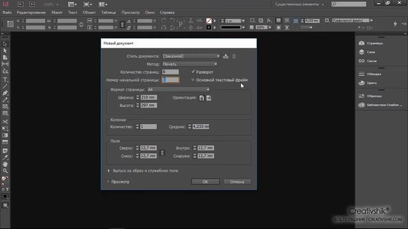408x229 pixels.
Task: Open the Просмотр menu in the menu bar
Action: [x=131, y=13]
